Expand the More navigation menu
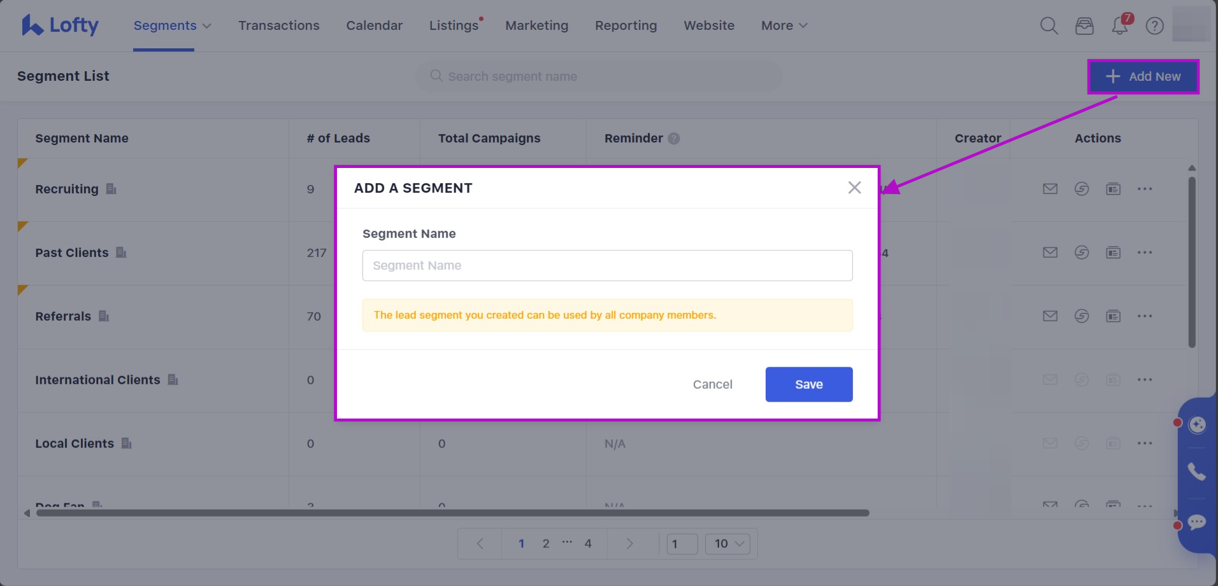This screenshot has width=1218, height=586. tap(784, 25)
